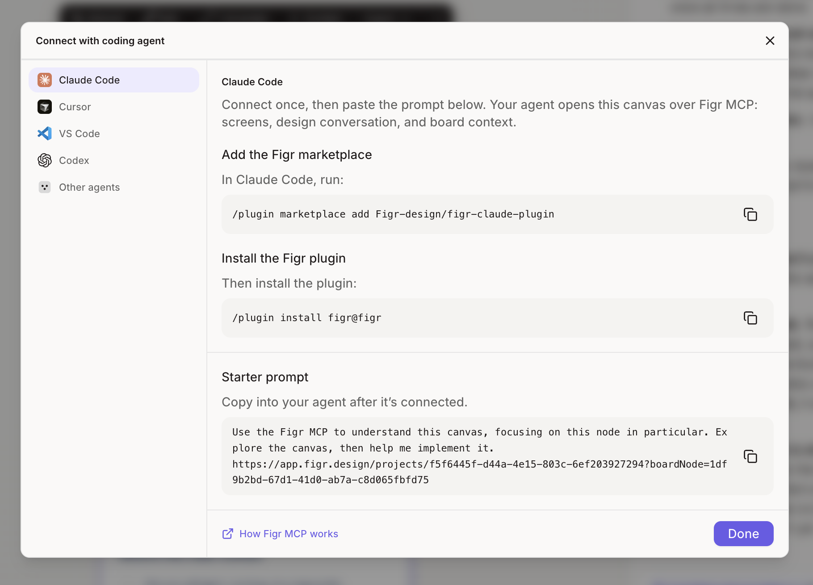Copy the starter prompt text

(x=750, y=456)
